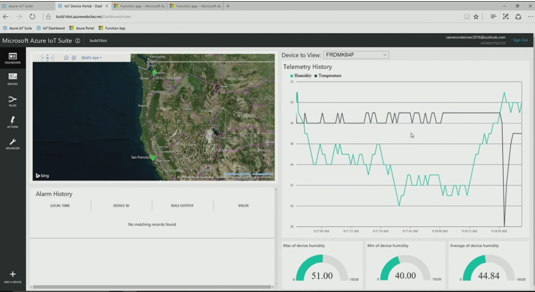This screenshot has height=292, width=535.
Task: Click the Local Time column header
Action: [x=60, y=205]
